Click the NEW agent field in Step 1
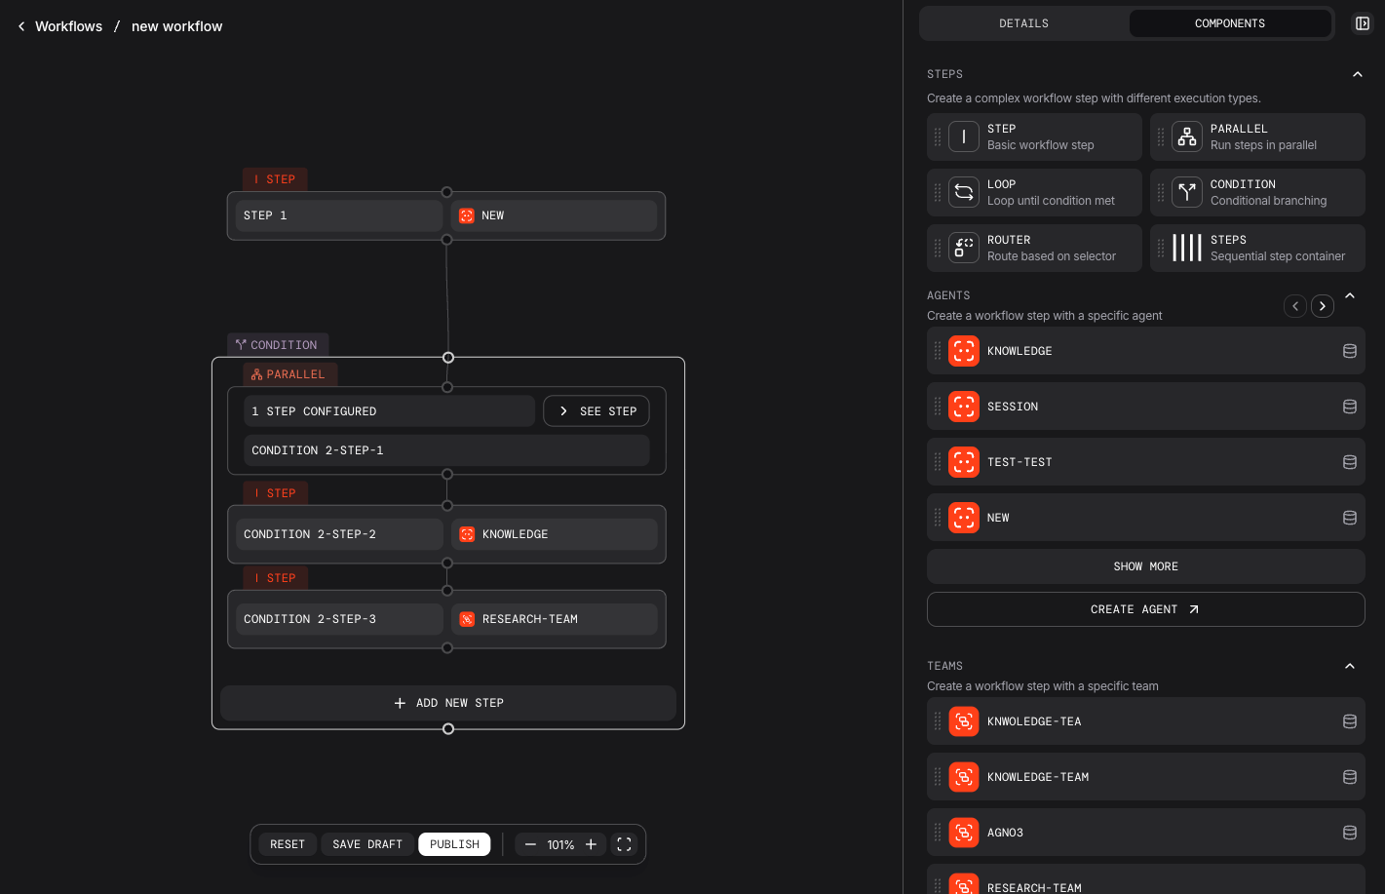The height and width of the screenshot is (894, 1385). pyautogui.click(x=555, y=216)
